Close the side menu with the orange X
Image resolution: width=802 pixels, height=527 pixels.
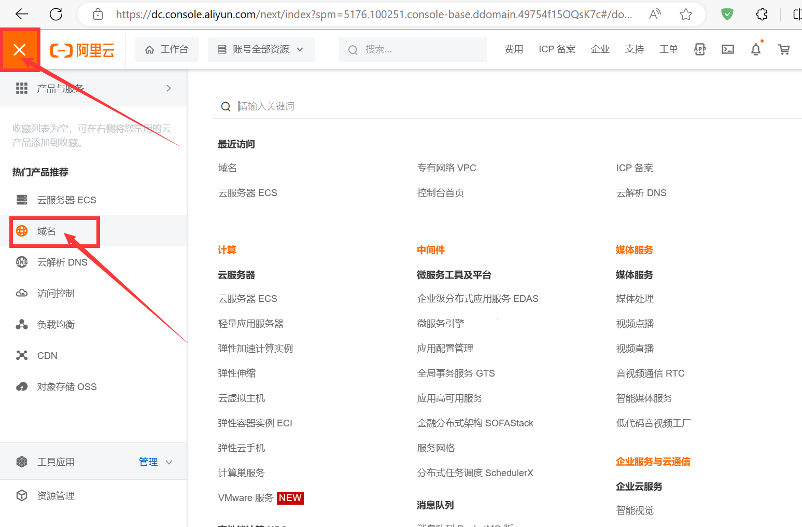(x=20, y=50)
